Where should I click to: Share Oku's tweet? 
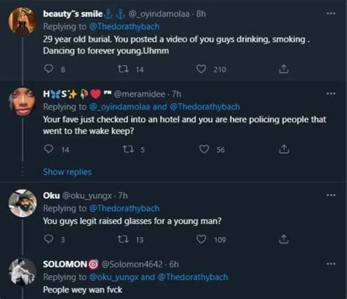coord(284,239)
